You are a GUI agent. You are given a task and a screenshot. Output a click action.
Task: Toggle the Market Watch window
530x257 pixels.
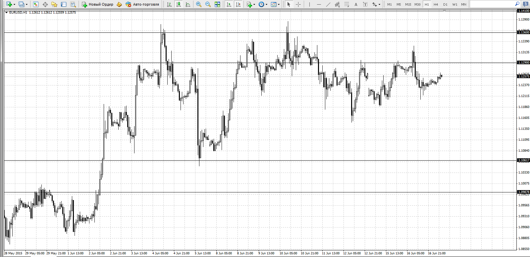(36, 4)
